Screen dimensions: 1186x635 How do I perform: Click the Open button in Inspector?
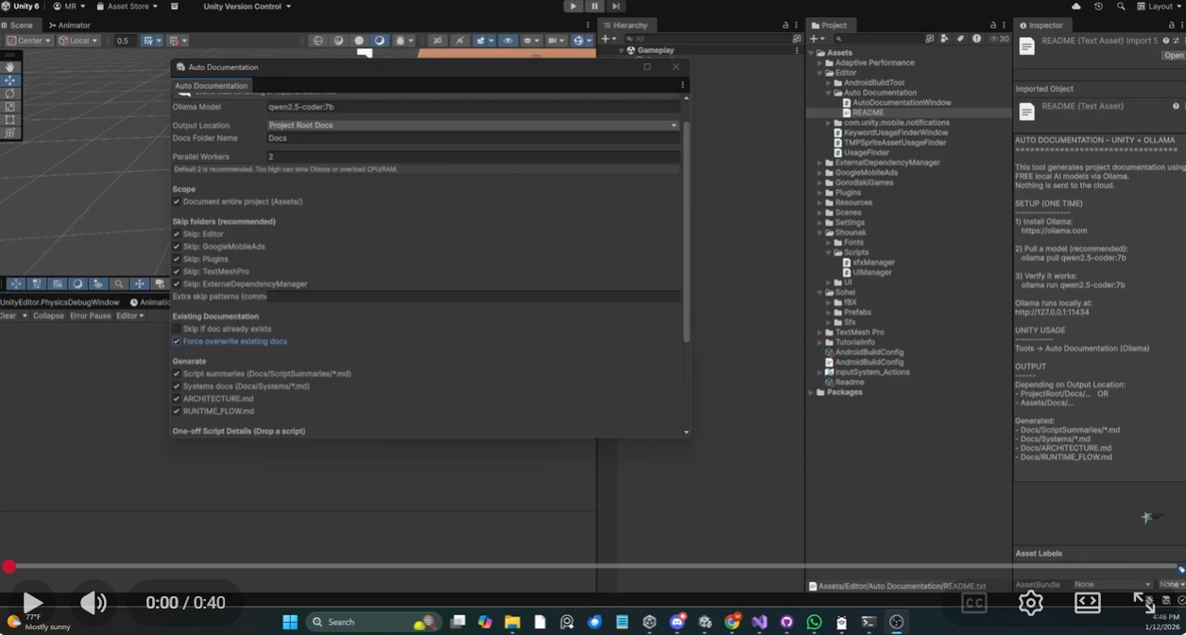pos(1173,56)
